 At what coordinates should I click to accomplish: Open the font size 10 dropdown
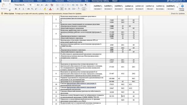pyautogui.click(x=35, y=5)
